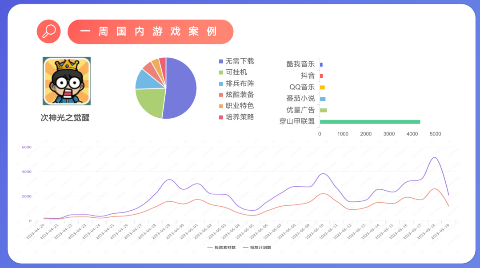The width and height of the screenshot is (480, 268).
Task: Click the 培养策略 legend label
Action: pos(240,117)
